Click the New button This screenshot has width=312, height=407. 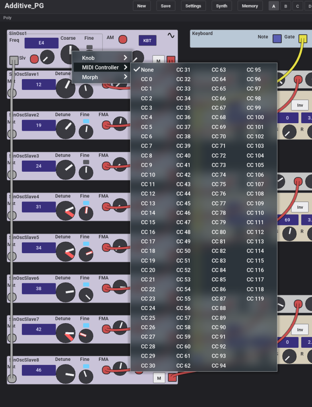click(x=141, y=6)
